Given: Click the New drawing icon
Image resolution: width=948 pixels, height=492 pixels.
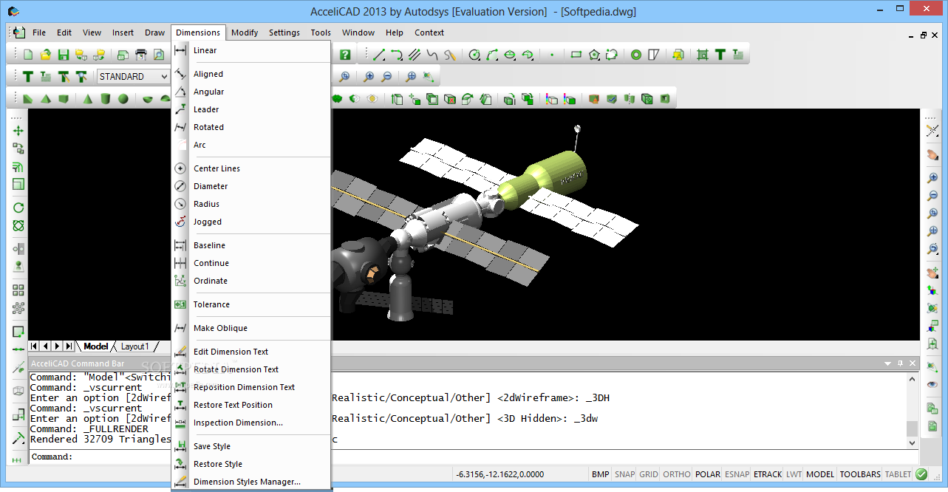Looking at the screenshot, I should click(28, 55).
